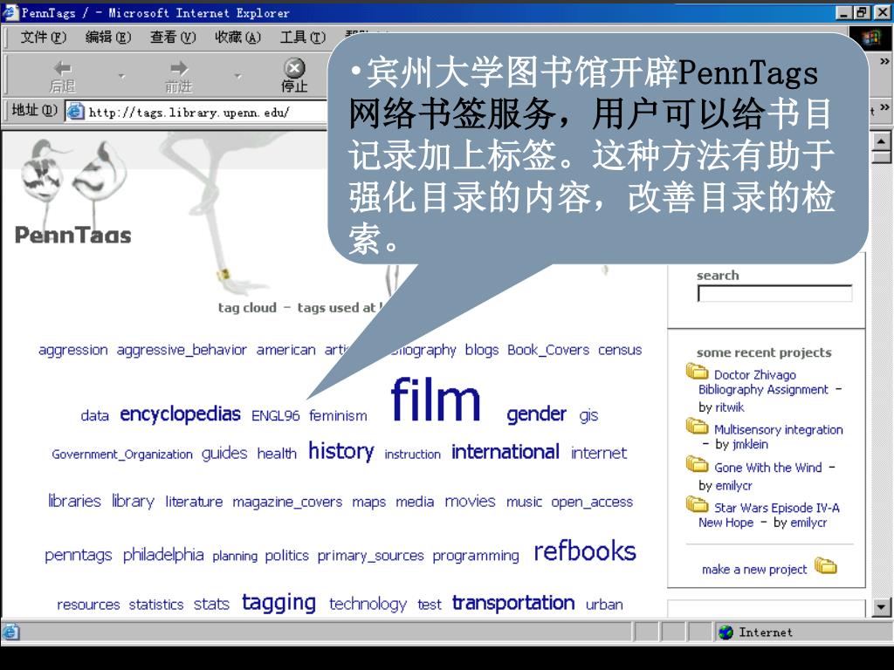The width and height of the screenshot is (894, 670).
Task: Click the international tag
Action: coord(505,452)
